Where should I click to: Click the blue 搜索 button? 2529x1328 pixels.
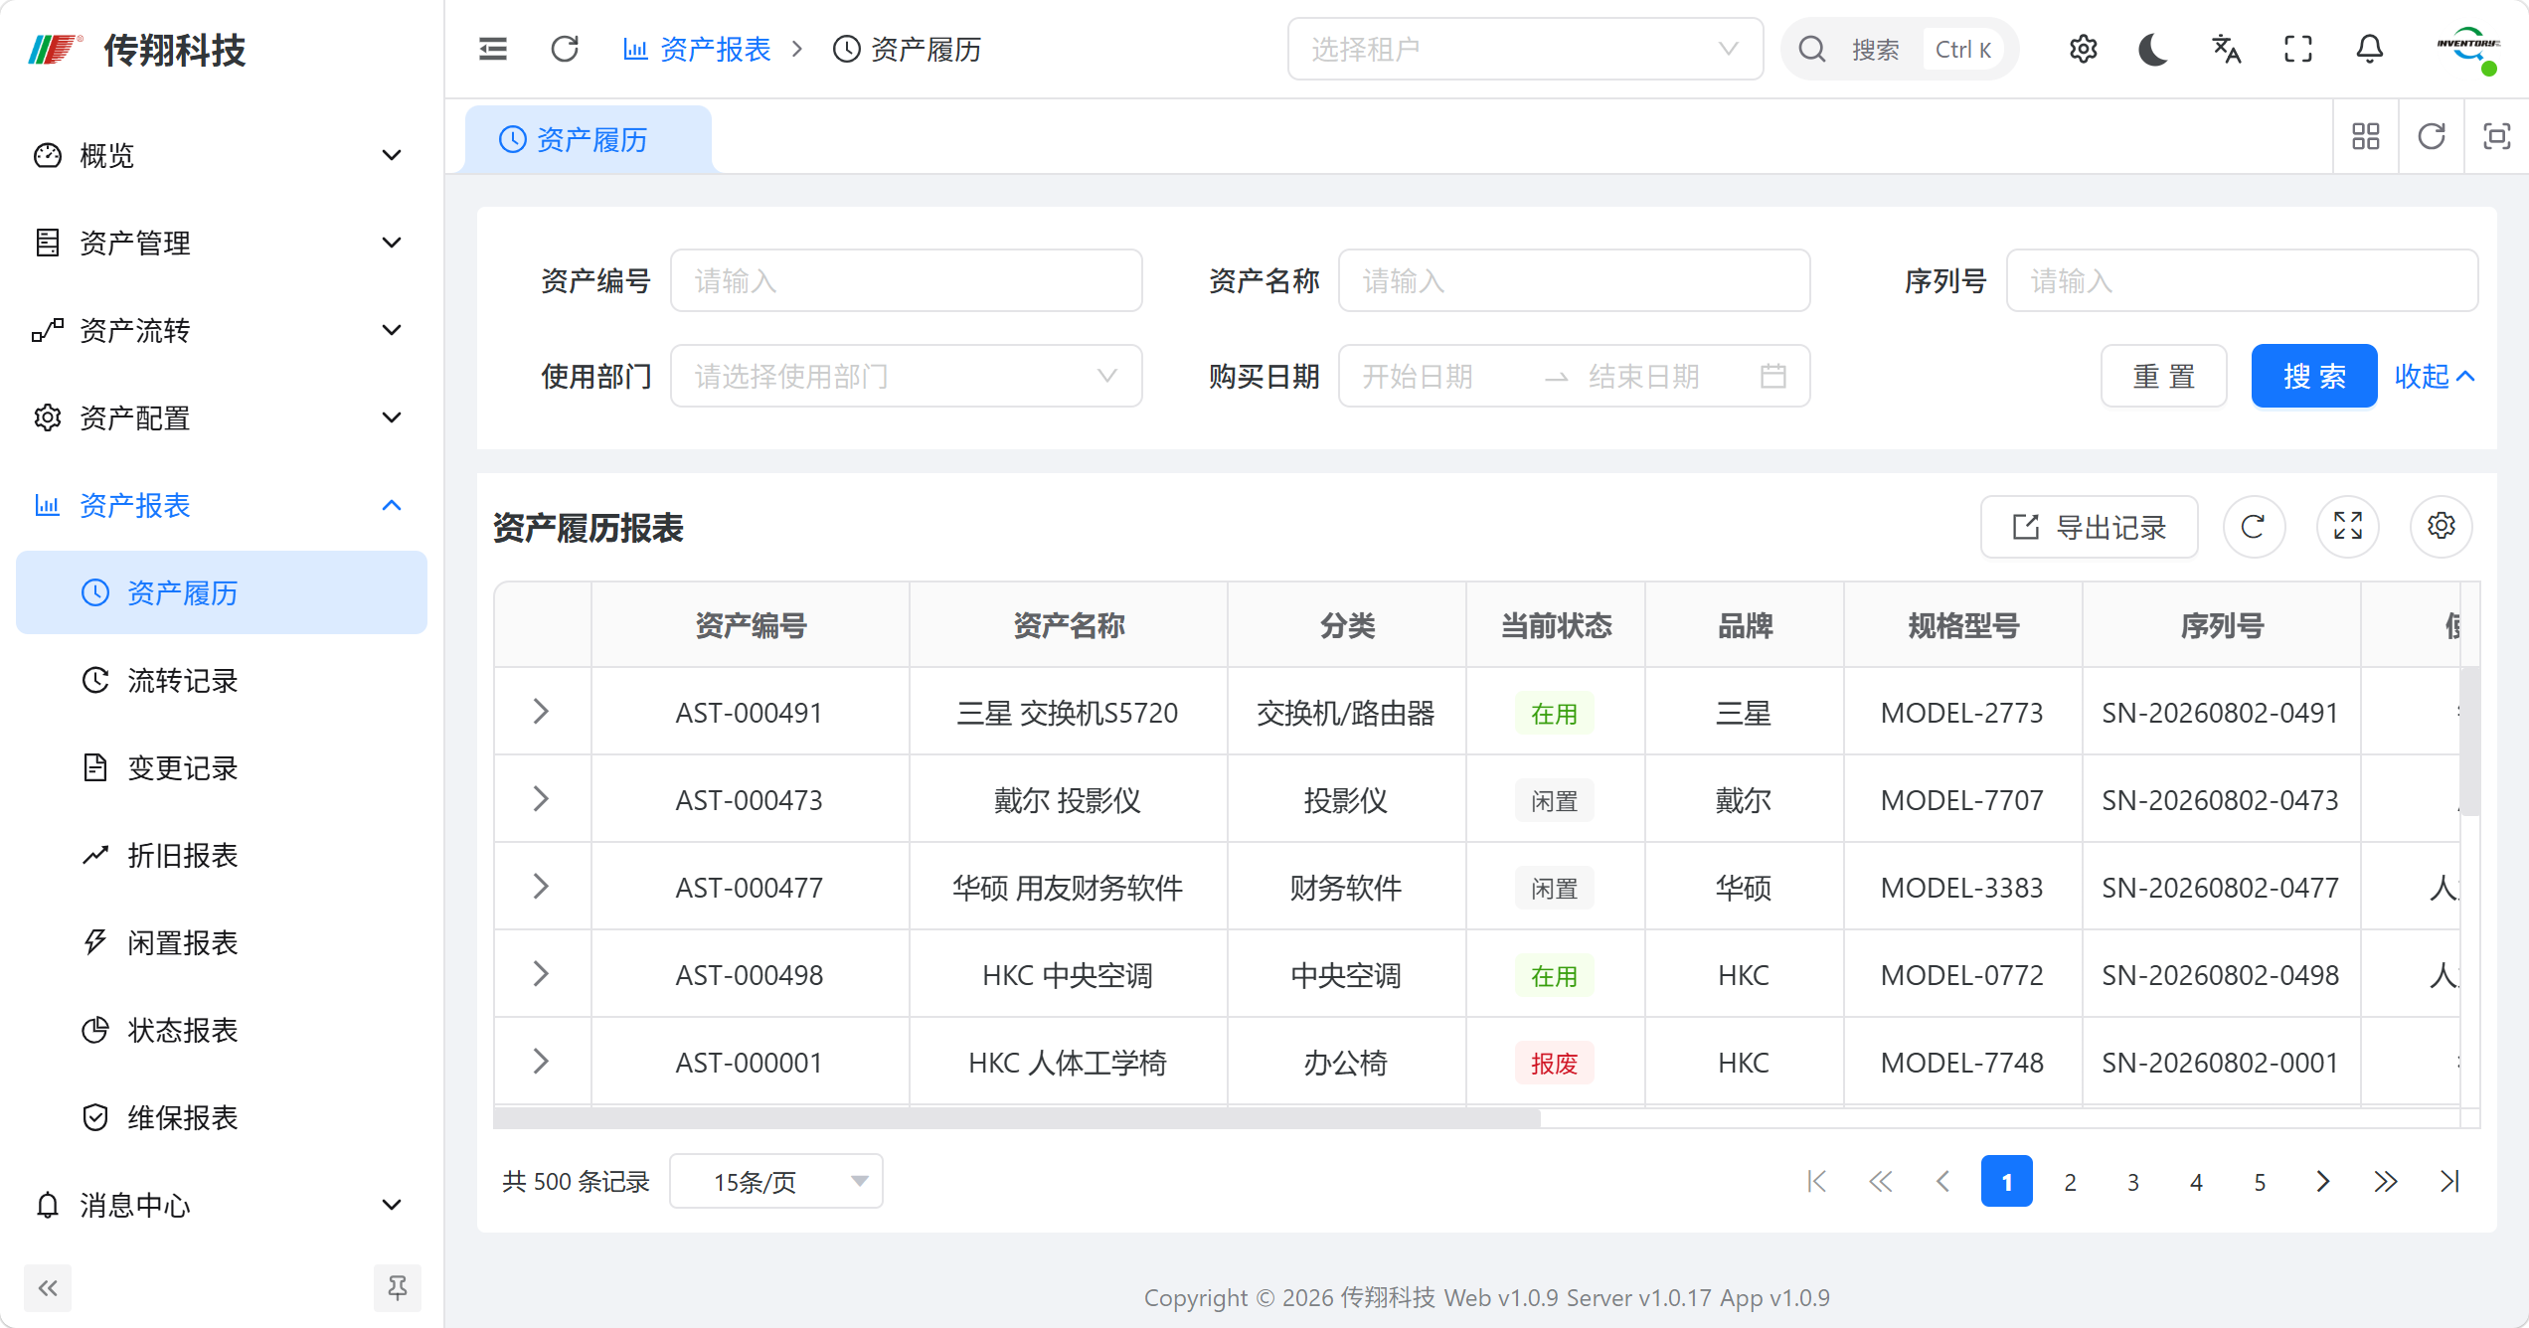click(x=2313, y=377)
